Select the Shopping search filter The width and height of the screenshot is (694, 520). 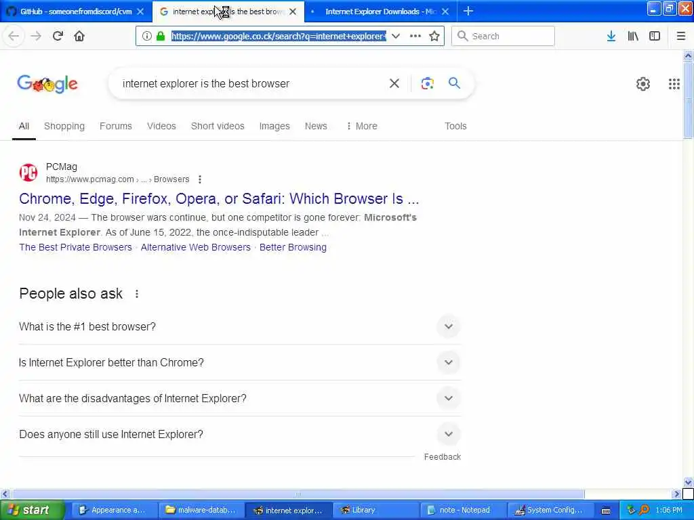[x=64, y=126]
